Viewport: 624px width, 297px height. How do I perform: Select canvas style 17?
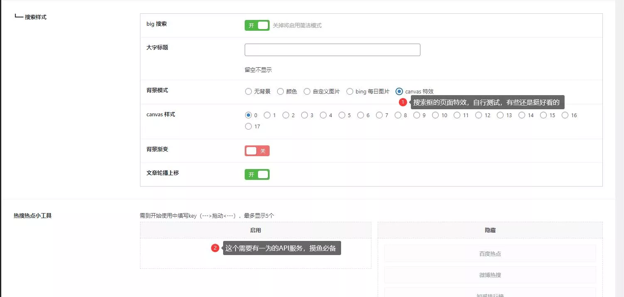(248, 126)
